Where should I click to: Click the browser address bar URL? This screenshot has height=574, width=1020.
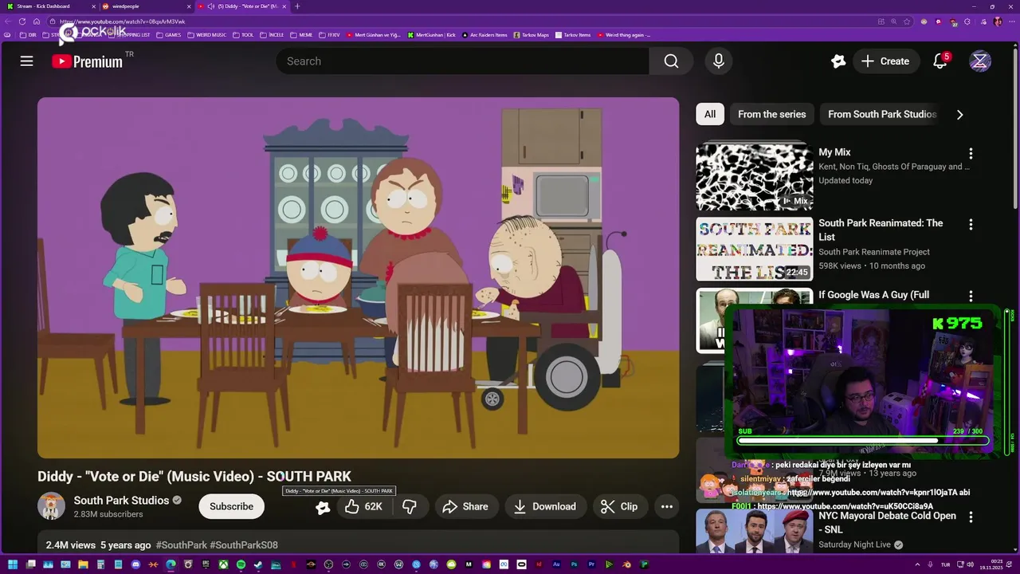(x=122, y=22)
